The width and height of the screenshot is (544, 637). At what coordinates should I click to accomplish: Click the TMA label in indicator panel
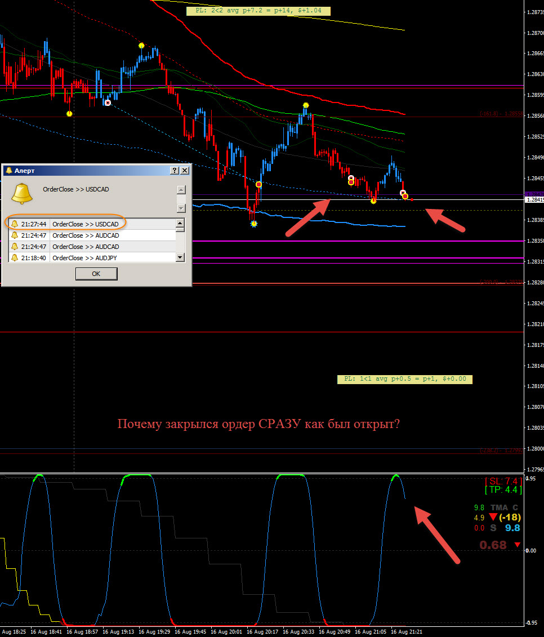500,507
